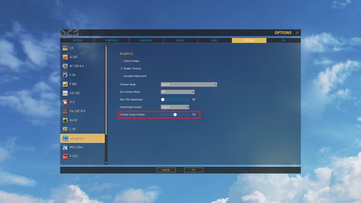The width and height of the screenshot is (361, 203).
Task: Switch to the SYSTEM tab
Action: pos(77,40)
